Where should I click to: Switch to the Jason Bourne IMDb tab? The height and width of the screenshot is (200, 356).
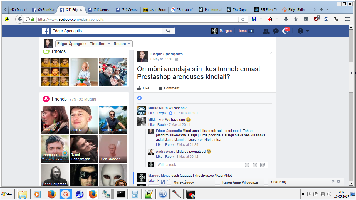tap(155, 9)
